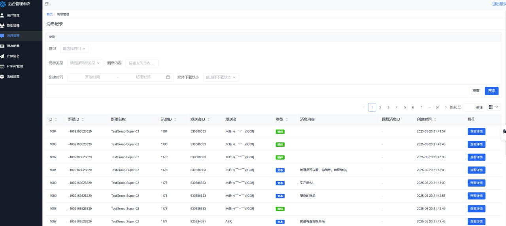
Task: Click the 用户管理 user icon in sidebar
Action: (2, 15)
